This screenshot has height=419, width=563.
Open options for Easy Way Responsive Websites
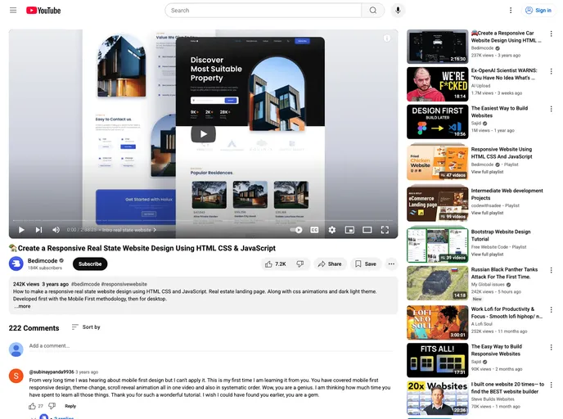(x=552, y=347)
